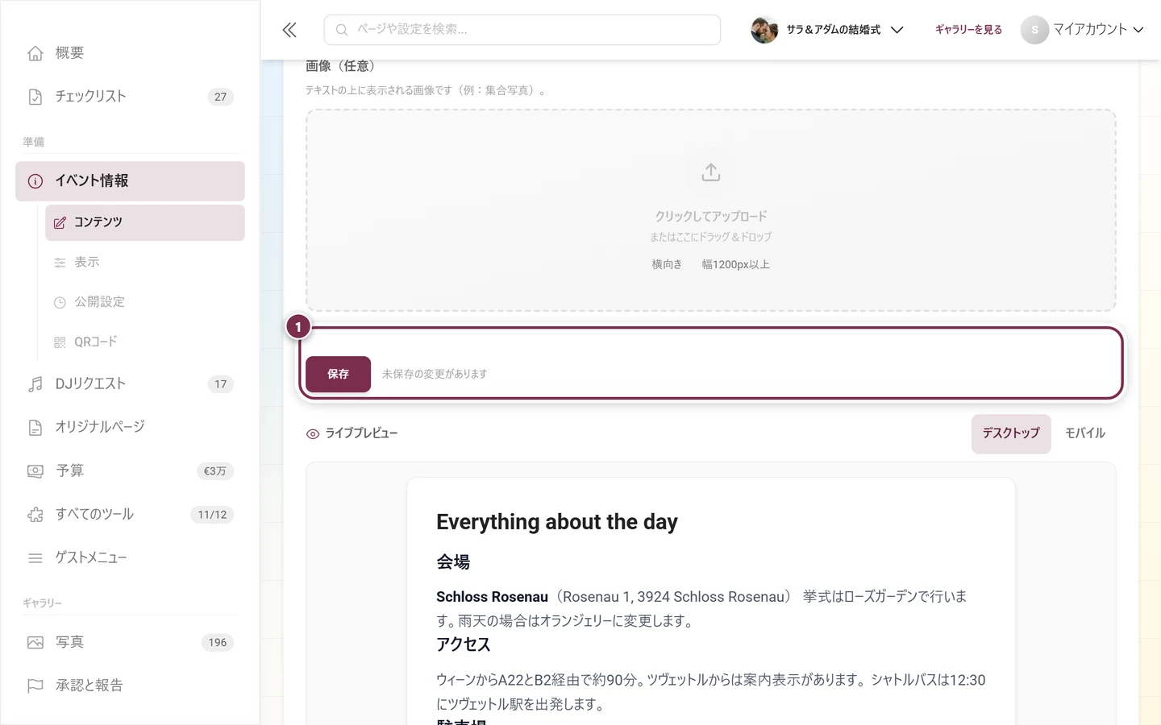The width and height of the screenshot is (1161, 725).
Task: Click the 保存 button
Action: pos(339,375)
